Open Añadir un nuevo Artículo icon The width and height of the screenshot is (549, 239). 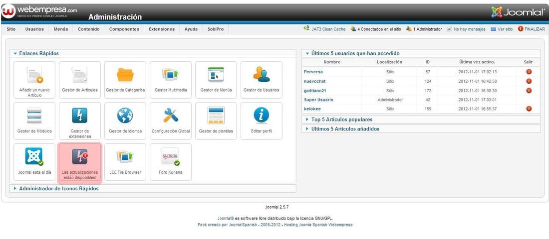34,80
